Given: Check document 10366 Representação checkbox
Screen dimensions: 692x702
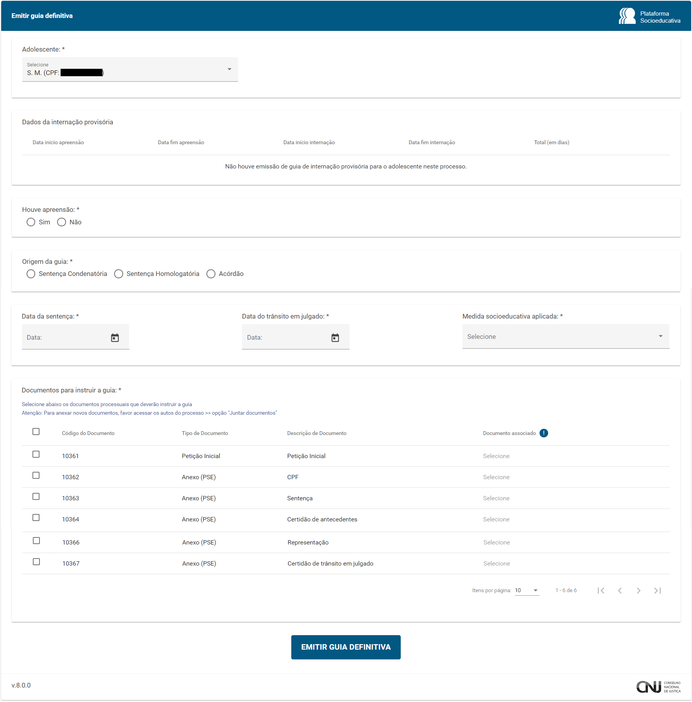Looking at the screenshot, I should [x=36, y=541].
